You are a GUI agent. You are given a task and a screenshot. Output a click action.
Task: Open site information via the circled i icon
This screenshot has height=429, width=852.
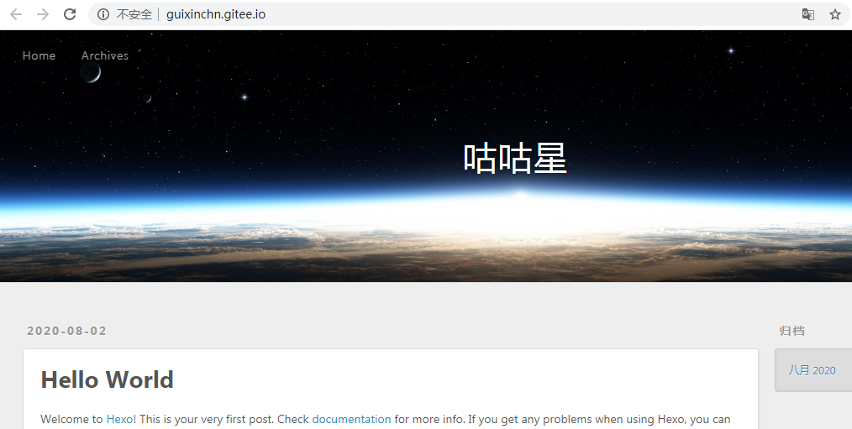[103, 14]
